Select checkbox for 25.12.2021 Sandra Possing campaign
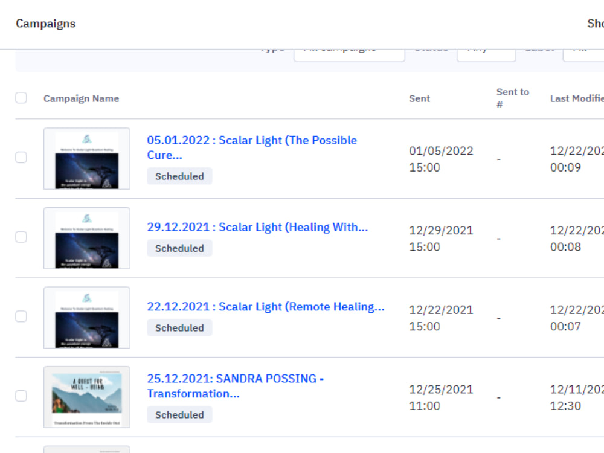The height and width of the screenshot is (453, 604). 21,396
